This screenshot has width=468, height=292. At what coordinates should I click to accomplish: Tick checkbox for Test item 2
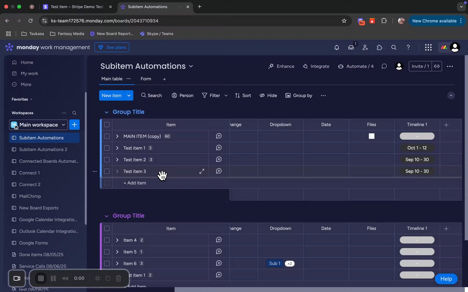click(107, 160)
